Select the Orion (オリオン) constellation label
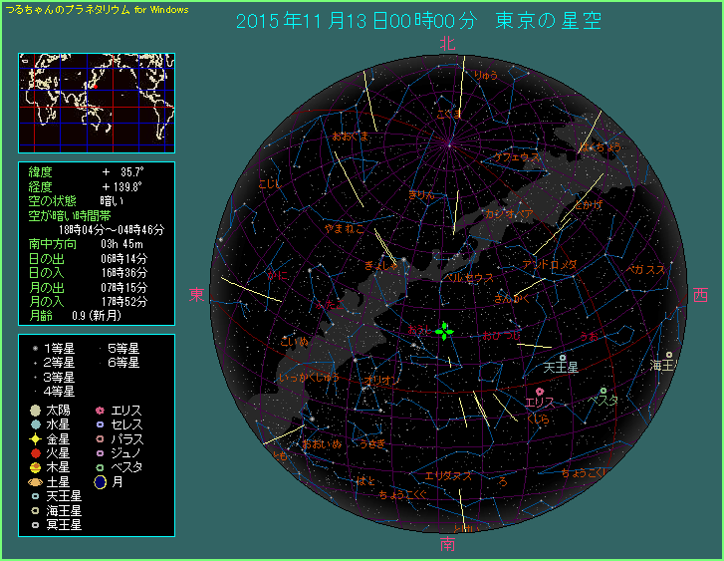The width and height of the screenshot is (724, 561). (379, 381)
